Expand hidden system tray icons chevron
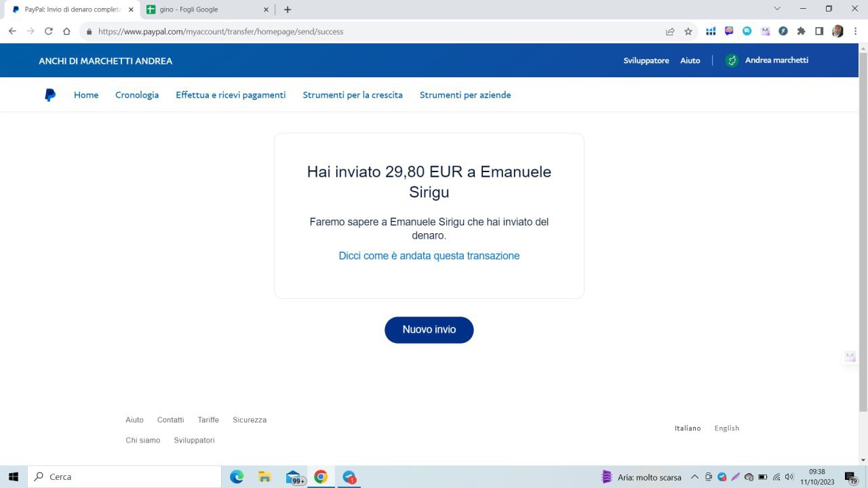The height and width of the screenshot is (488, 868). pos(694,477)
